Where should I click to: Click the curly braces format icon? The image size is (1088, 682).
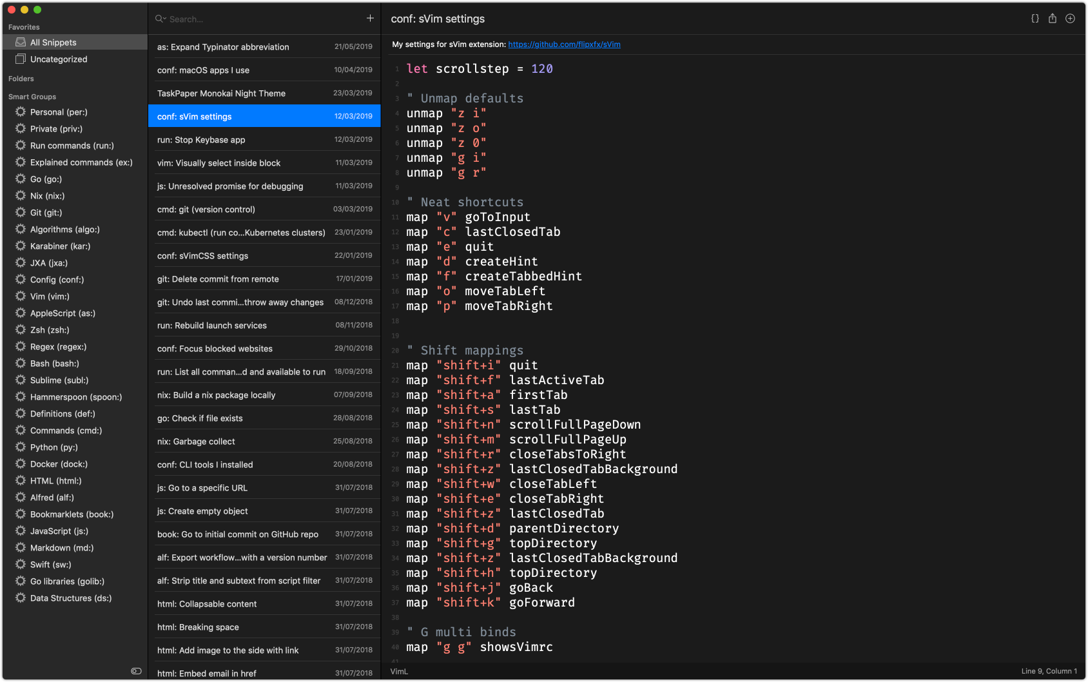coord(1035,19)
